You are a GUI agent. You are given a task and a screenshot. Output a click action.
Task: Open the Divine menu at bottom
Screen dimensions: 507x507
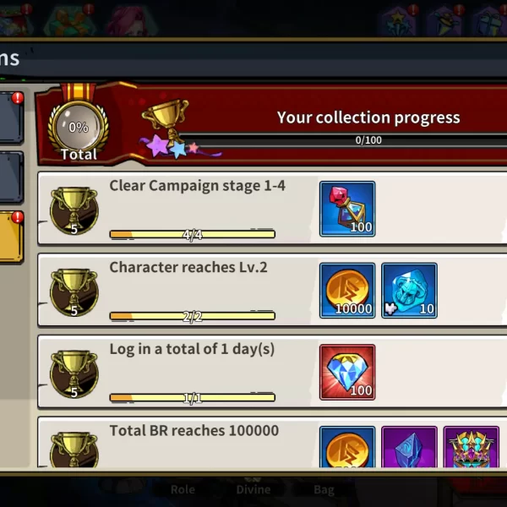click(x=253, y=489)
